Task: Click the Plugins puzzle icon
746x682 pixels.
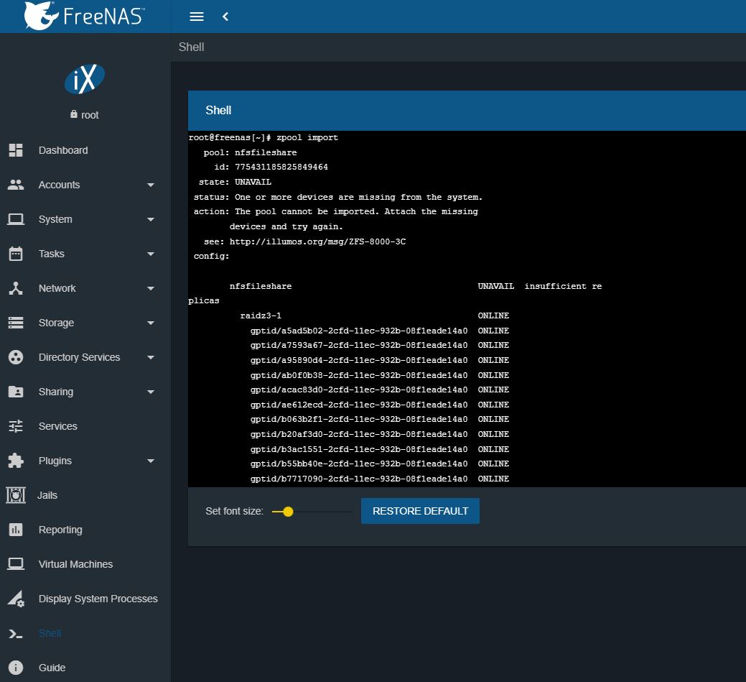Action: point(16,461)
